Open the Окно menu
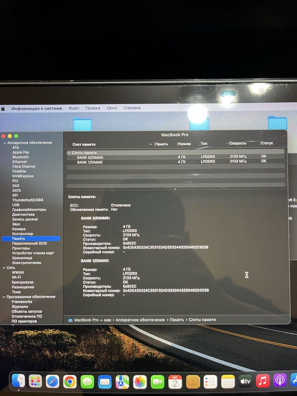Image resolution: width=297 pixels, height=396 pixels. (x=112, y=108)
